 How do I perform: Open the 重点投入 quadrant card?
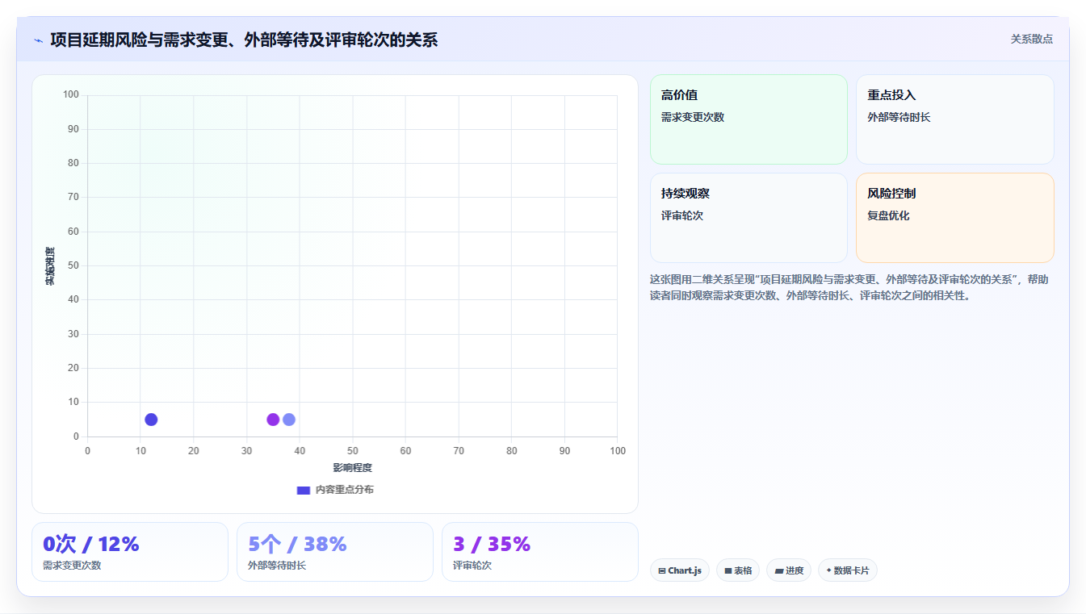[955, 119]
